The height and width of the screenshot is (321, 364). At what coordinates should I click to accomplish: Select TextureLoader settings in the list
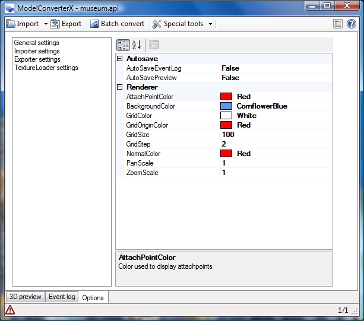[x=46, y=68]
